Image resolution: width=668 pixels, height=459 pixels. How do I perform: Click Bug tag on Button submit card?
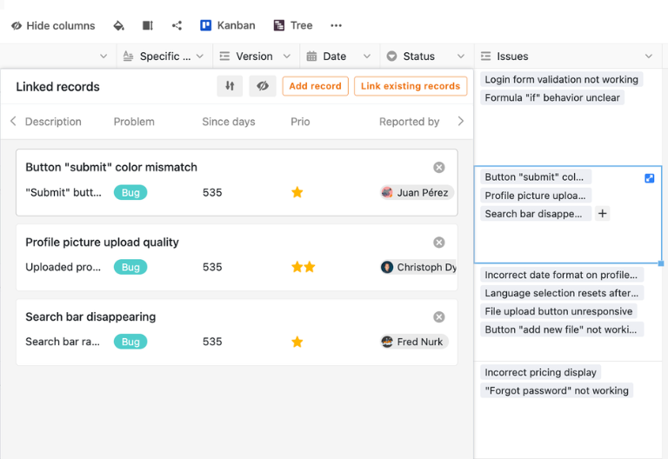130,192
